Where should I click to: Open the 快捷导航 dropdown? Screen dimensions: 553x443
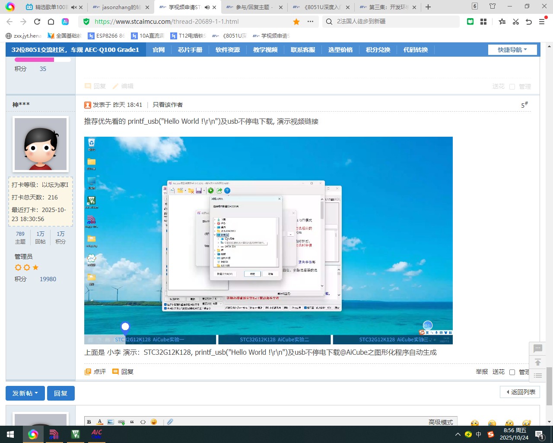tap(512, 49)
